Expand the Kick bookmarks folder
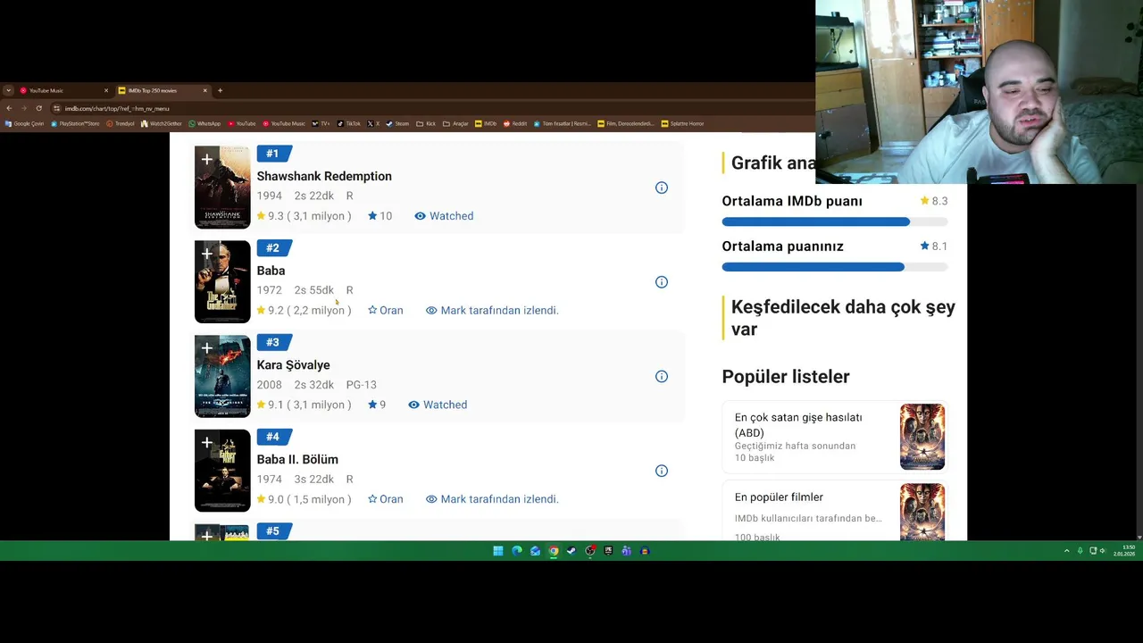 pos(426,123)
